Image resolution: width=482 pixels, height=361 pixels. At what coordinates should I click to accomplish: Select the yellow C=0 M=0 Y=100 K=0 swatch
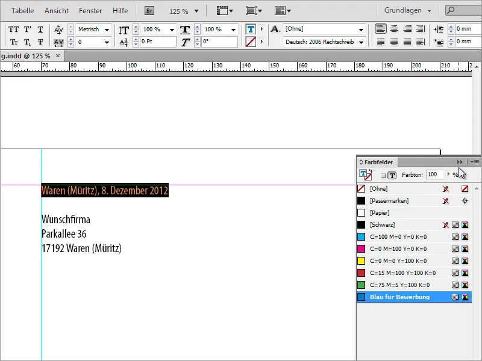click(x=414, y=261)
